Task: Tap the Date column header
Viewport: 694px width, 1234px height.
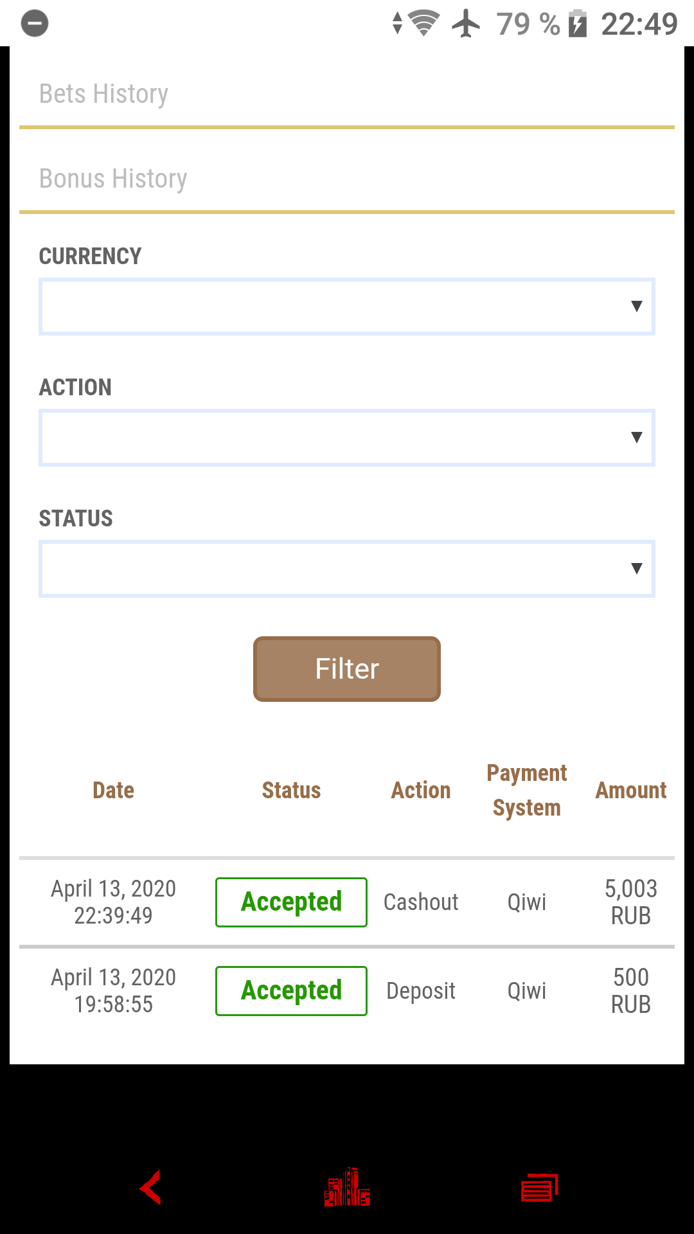Action: click(114, 791)
